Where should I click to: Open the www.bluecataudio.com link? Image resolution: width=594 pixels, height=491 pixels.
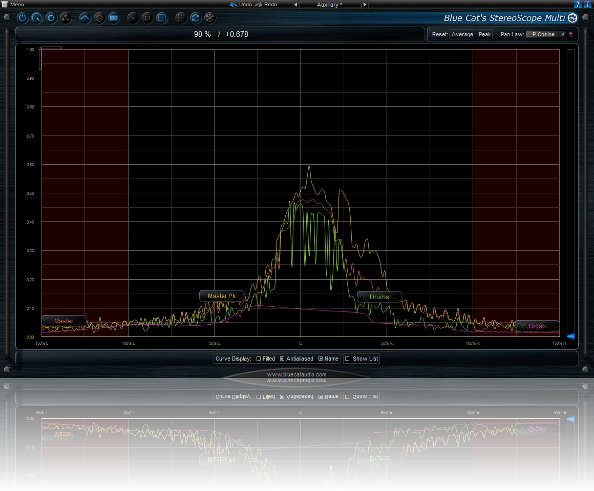(296, 375)
